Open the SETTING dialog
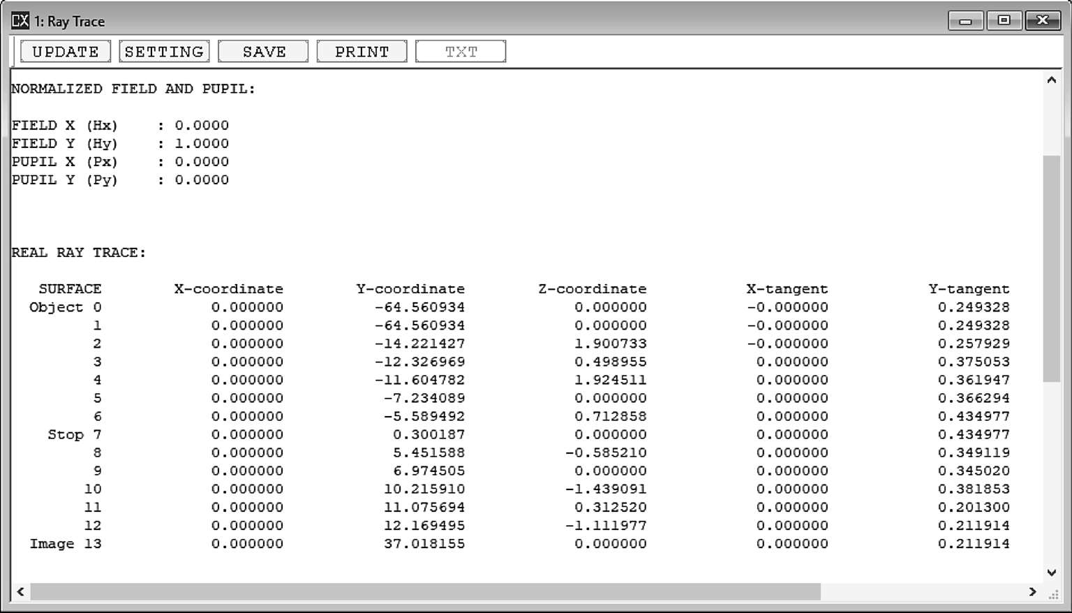The image size is (1072, 613). 164,52
